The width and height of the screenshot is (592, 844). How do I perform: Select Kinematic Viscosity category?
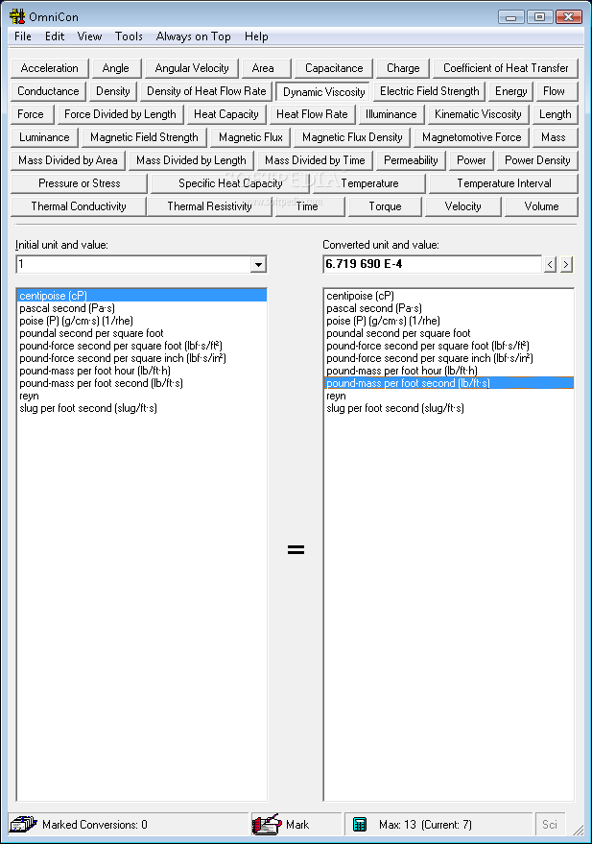point(478,114)
